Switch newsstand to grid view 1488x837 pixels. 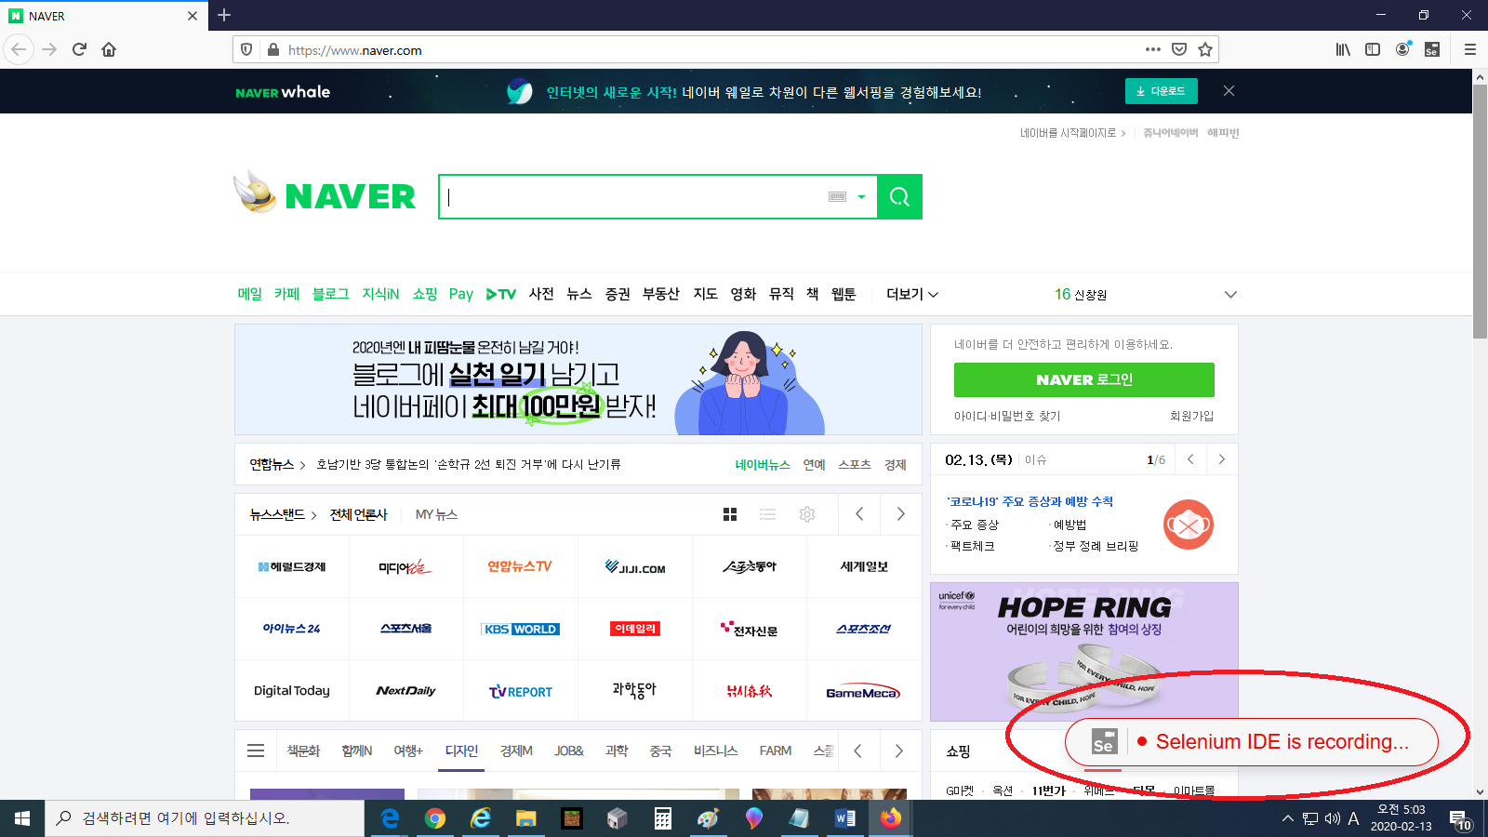click(x=730, y=514)
